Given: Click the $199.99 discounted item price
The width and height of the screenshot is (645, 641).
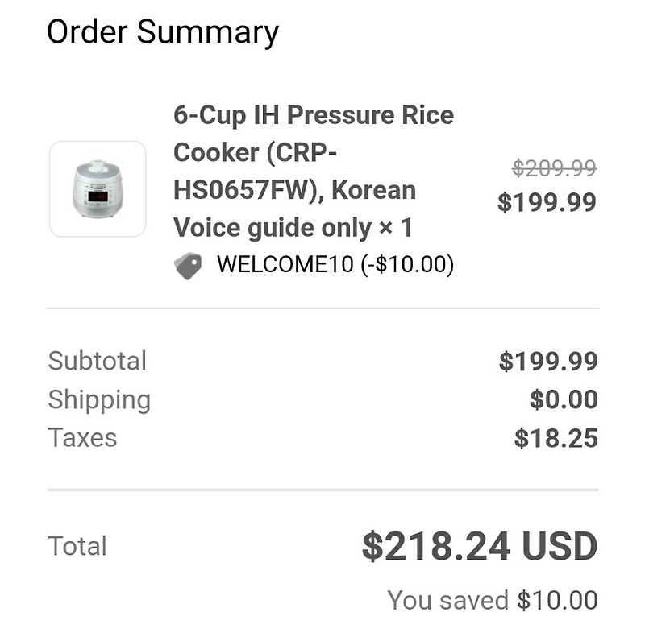Looking at the screenshot, I should [x=547, y=202].
